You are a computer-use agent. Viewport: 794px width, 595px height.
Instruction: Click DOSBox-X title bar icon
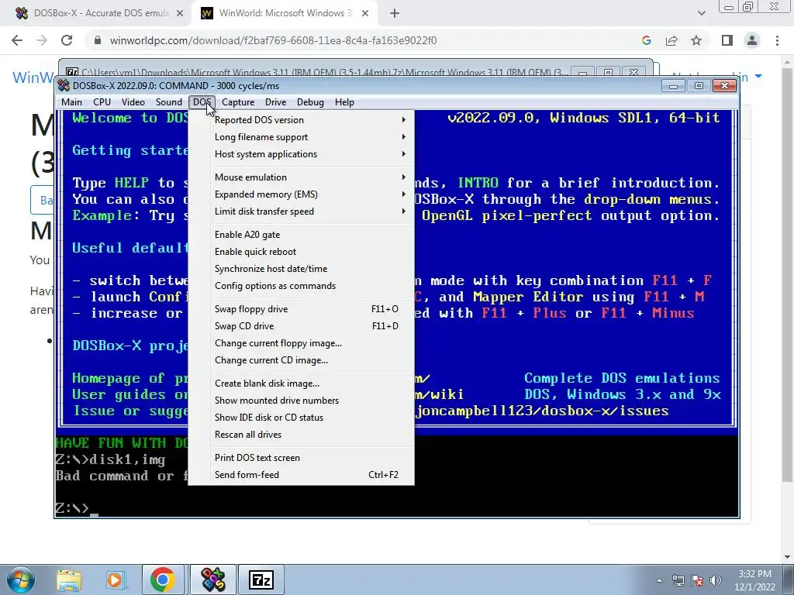64,86
